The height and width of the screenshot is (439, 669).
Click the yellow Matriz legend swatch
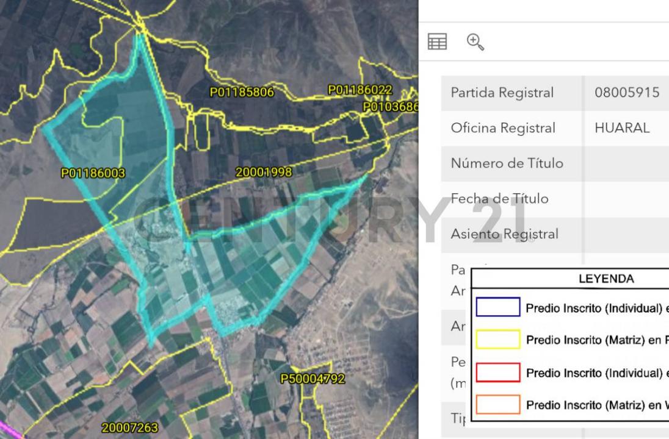pos(497,340)
